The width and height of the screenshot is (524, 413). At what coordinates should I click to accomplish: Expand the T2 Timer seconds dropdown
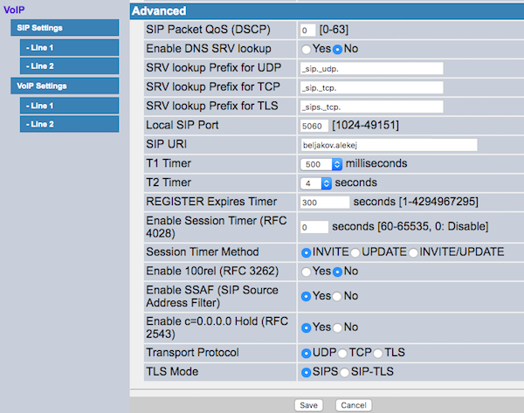(315, 183)
